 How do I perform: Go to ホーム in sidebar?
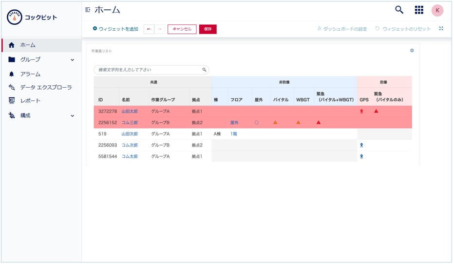point(41,45)
